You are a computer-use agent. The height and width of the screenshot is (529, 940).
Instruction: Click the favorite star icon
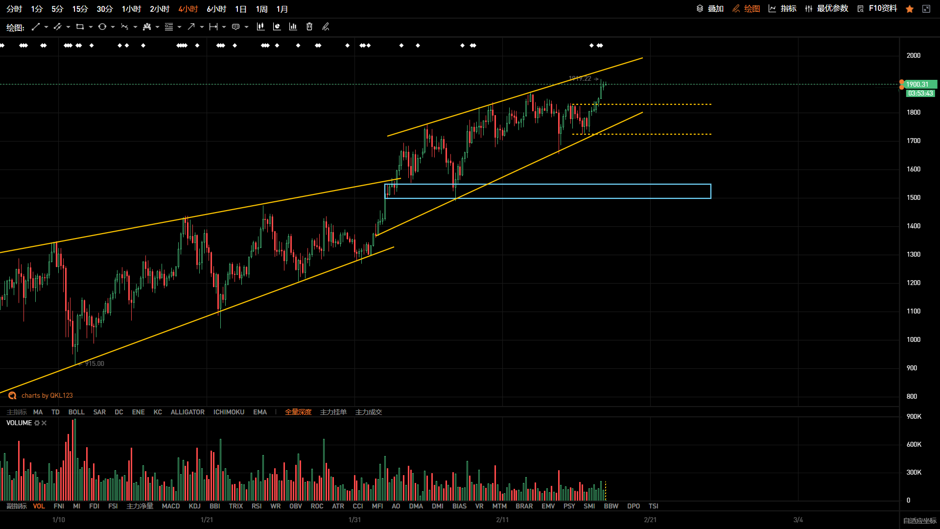(910, 9)
